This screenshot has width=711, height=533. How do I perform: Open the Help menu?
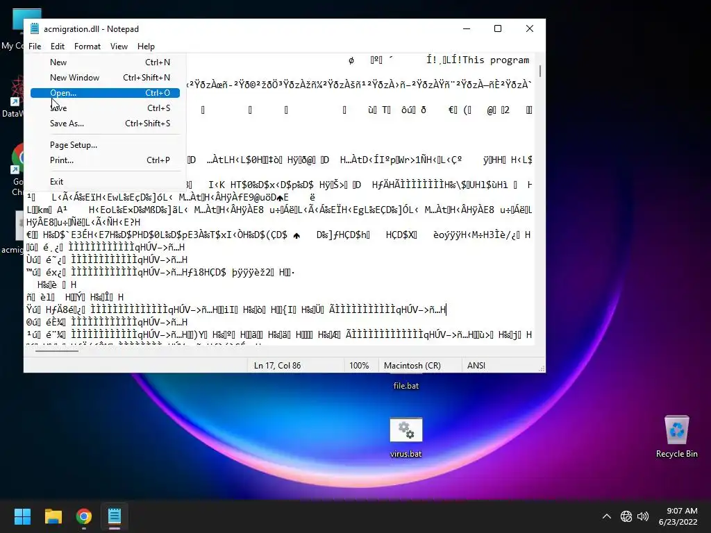coord(146,46)
